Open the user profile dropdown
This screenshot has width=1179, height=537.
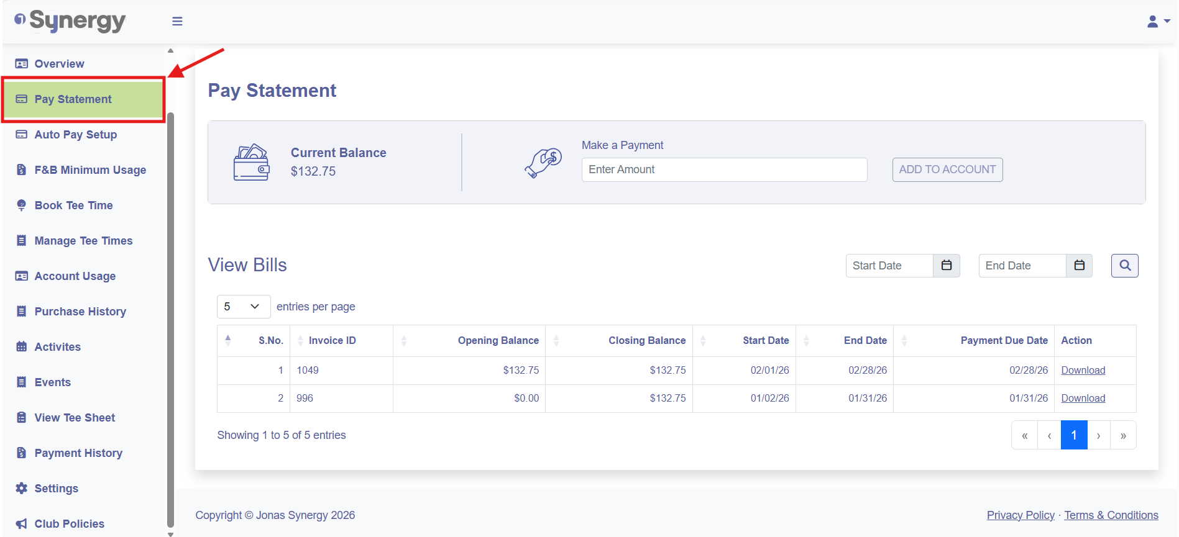click(1157, 22)
